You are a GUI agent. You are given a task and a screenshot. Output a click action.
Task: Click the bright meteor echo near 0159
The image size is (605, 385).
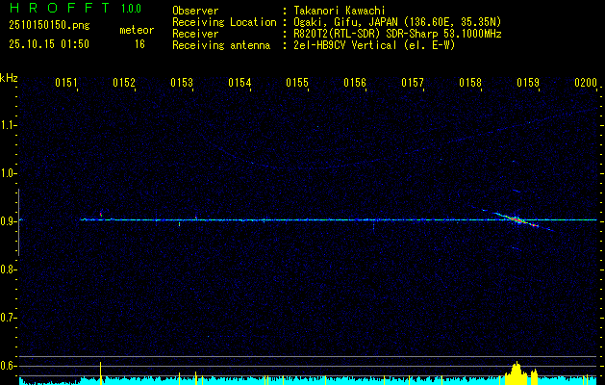[x=517, y=218]
